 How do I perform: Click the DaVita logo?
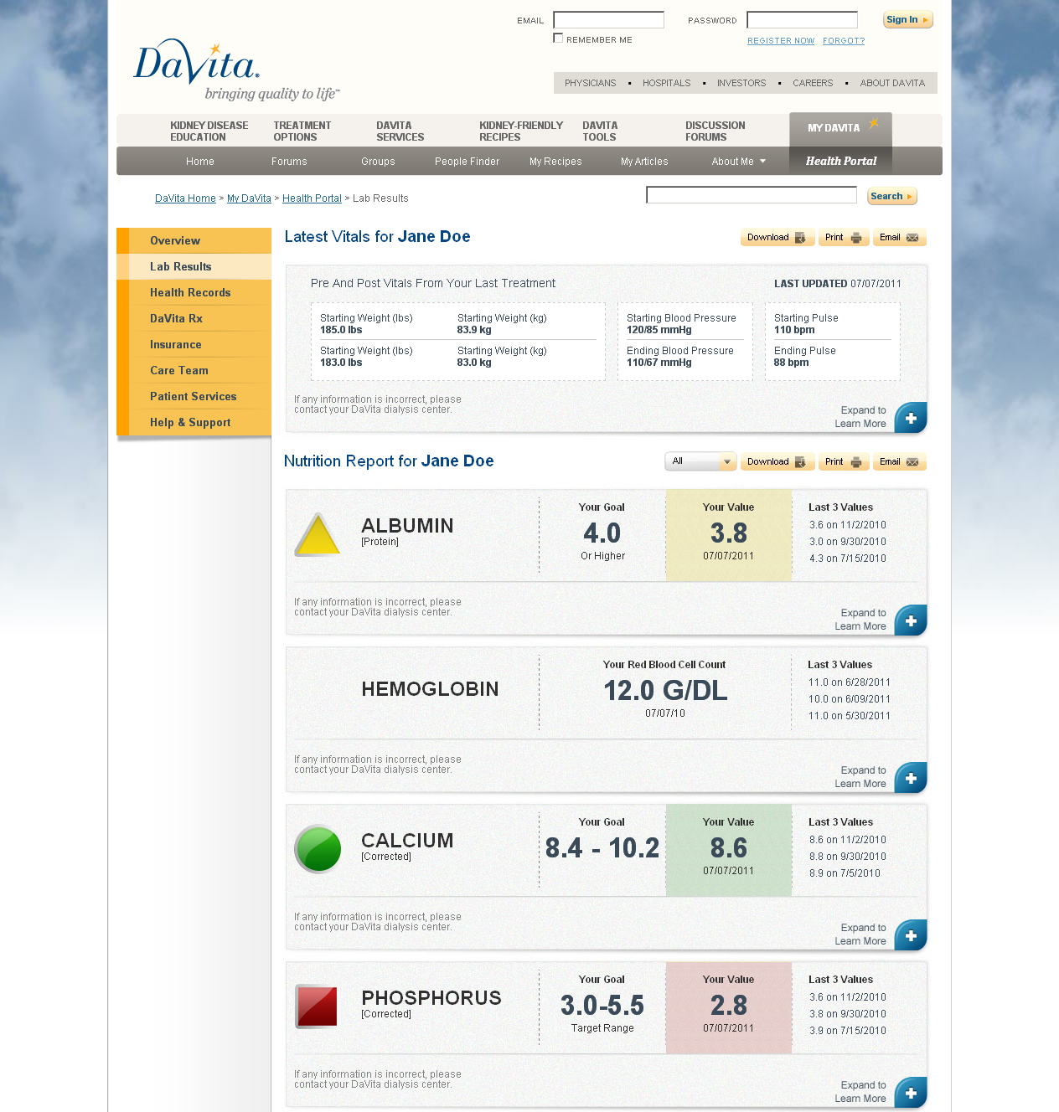point(236,70)
